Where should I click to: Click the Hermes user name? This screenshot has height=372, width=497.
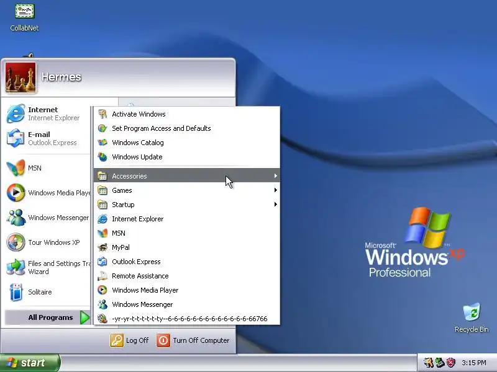62,76
